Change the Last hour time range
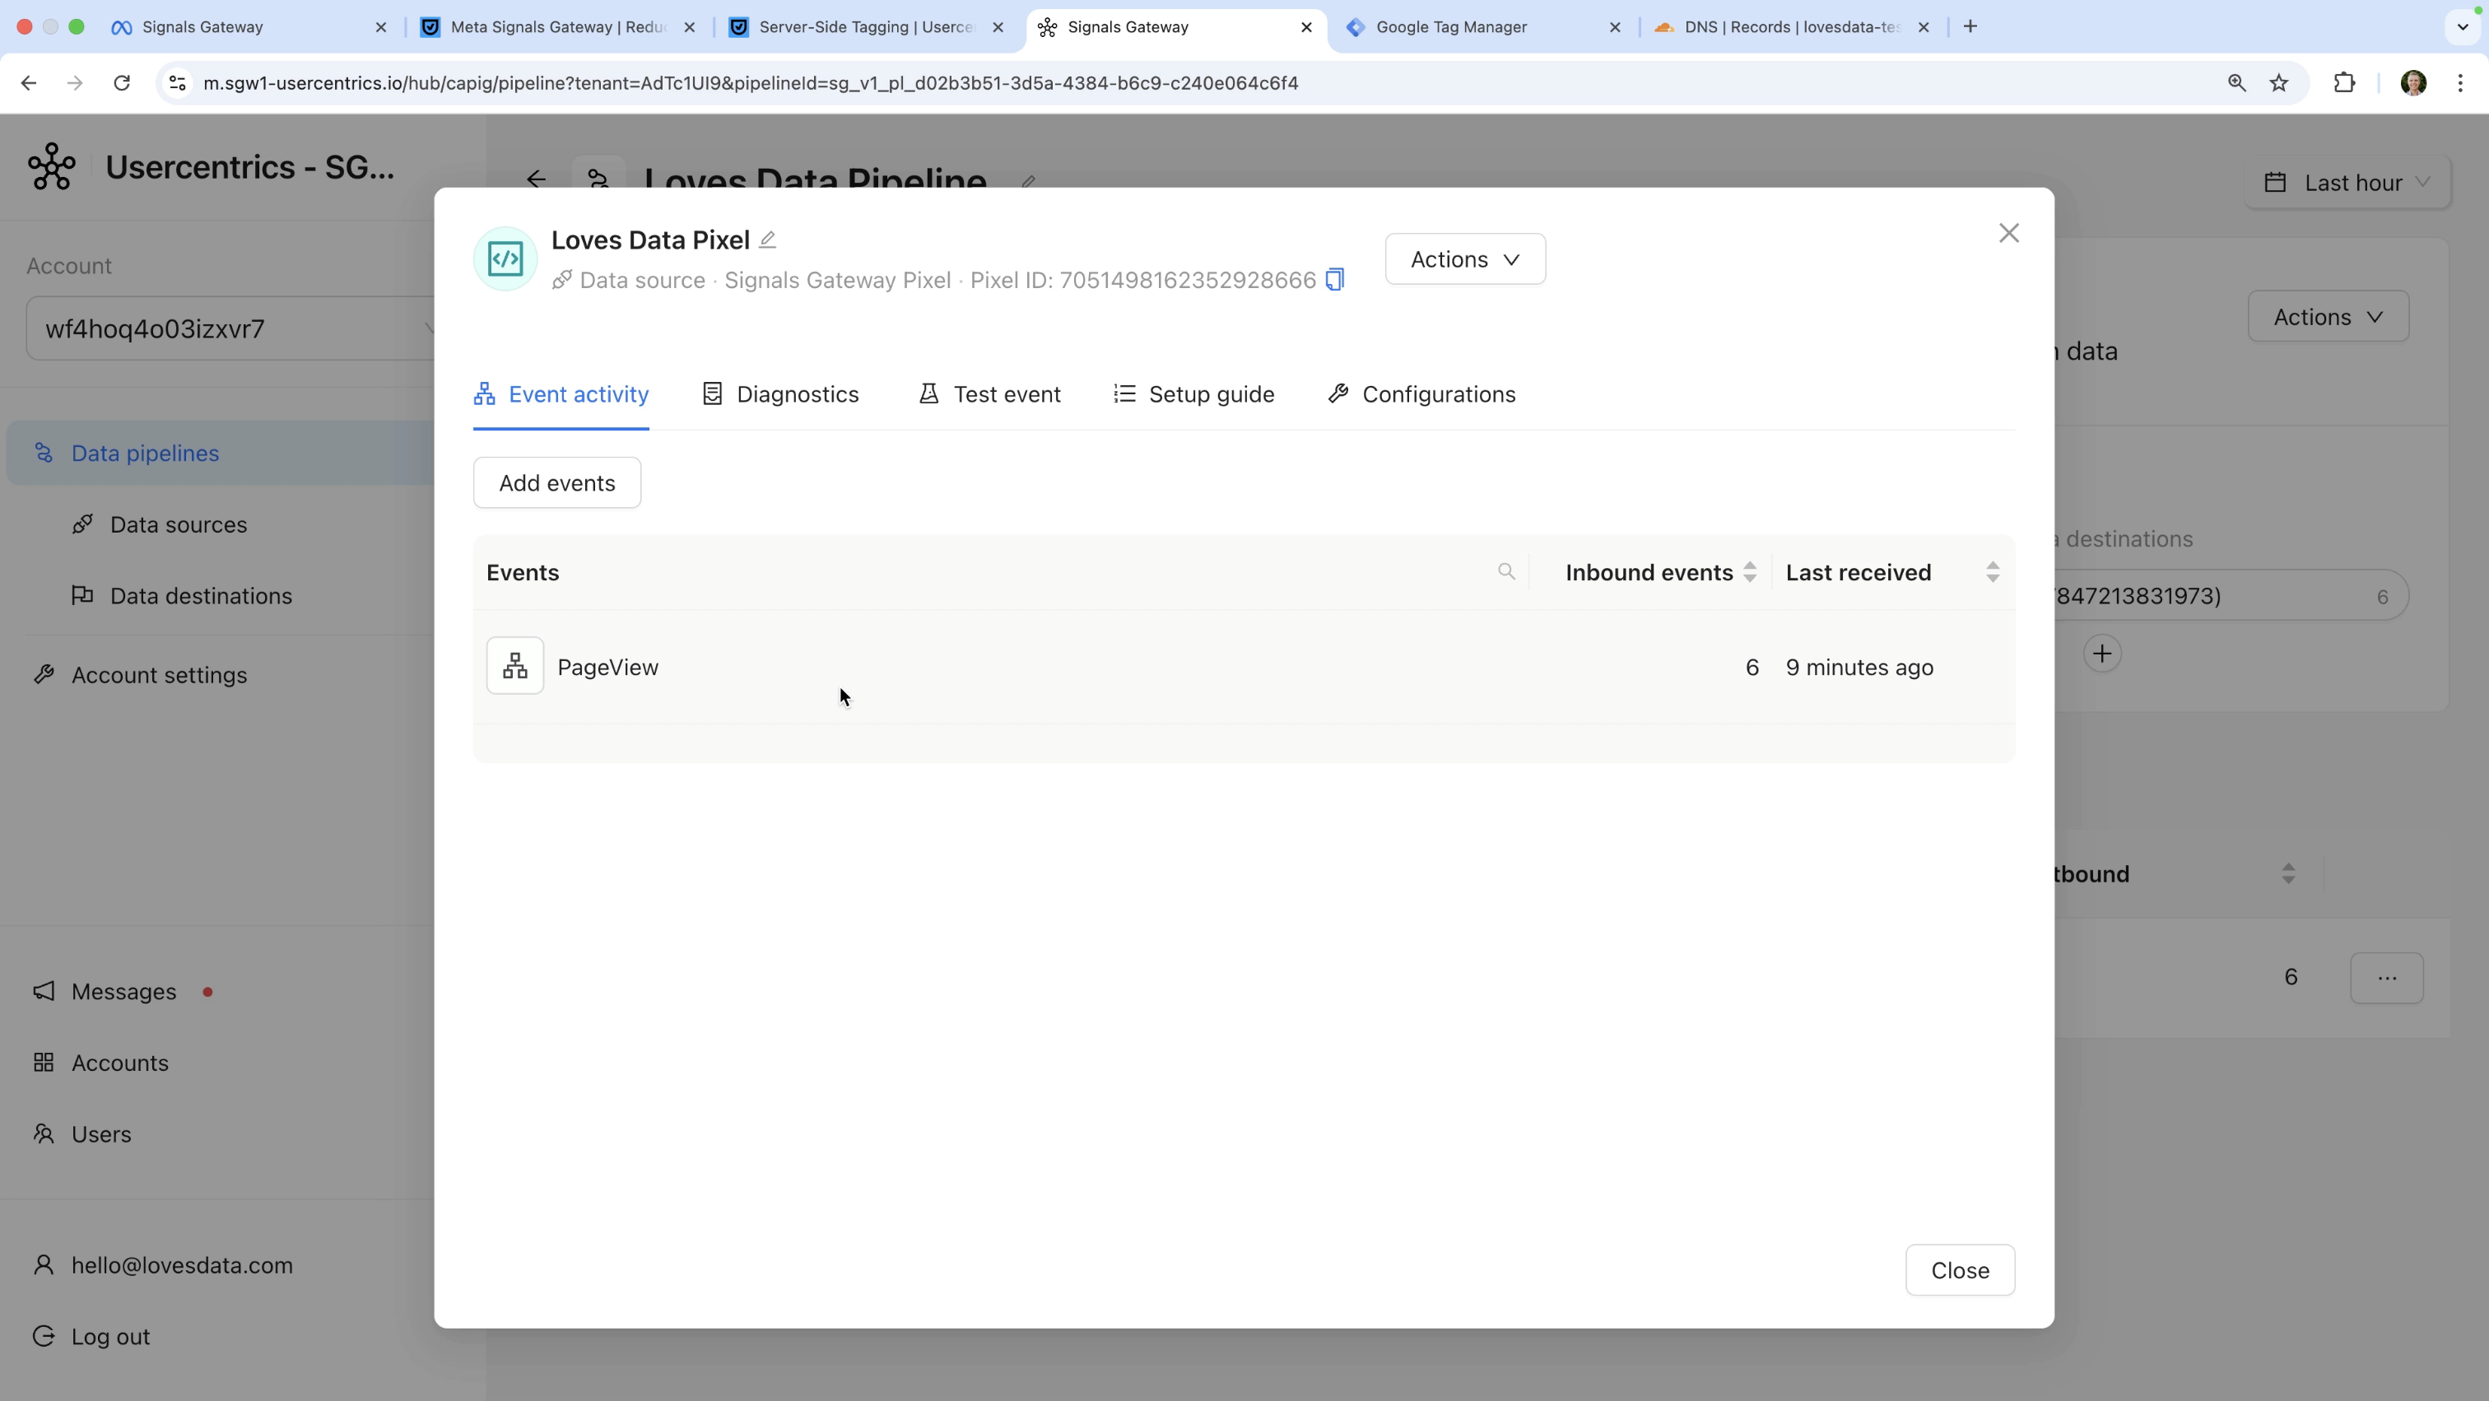Image resolution: width=2489 pixels, height=1401 pixels. (2348, 183)
